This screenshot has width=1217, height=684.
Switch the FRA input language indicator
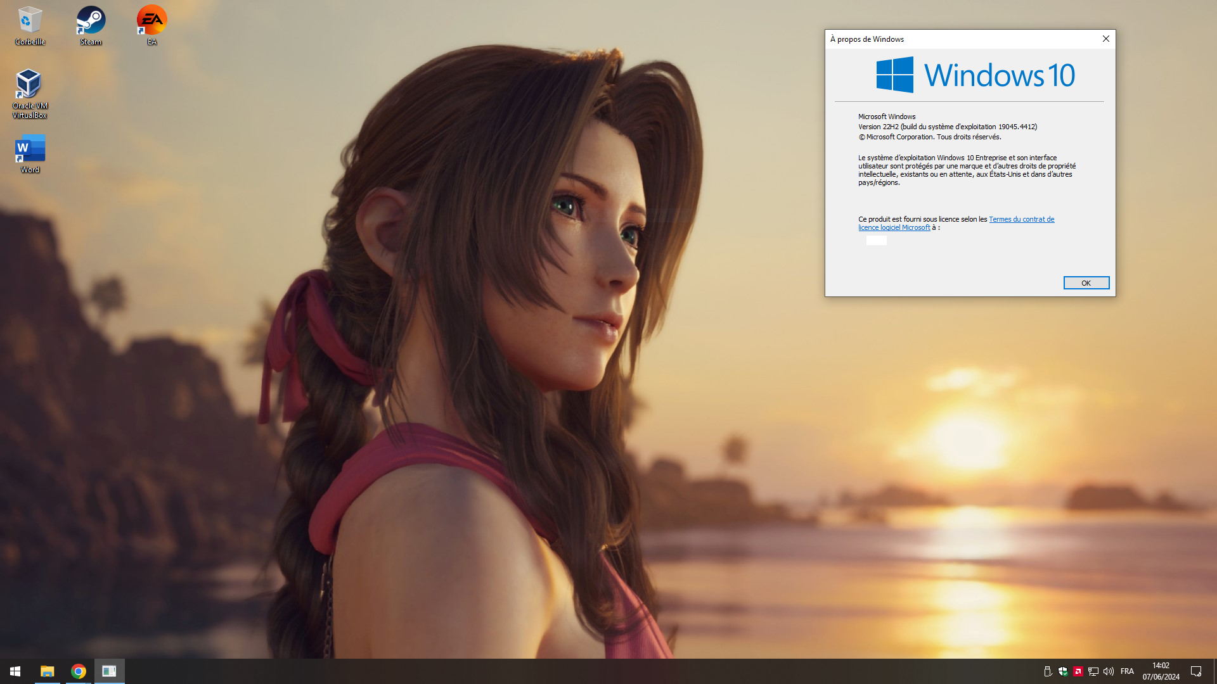click(1127, 671)
